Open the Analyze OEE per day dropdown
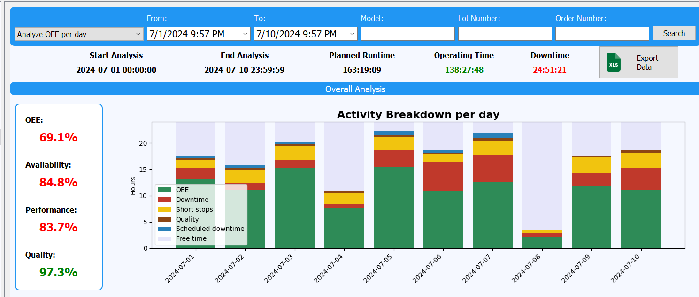The image size is (699, 297). (x=79, y=34)
